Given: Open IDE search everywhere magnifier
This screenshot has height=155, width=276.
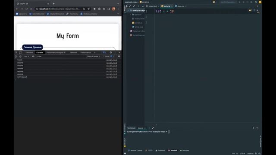Looking at the screenshot, I should pos(256,2).
